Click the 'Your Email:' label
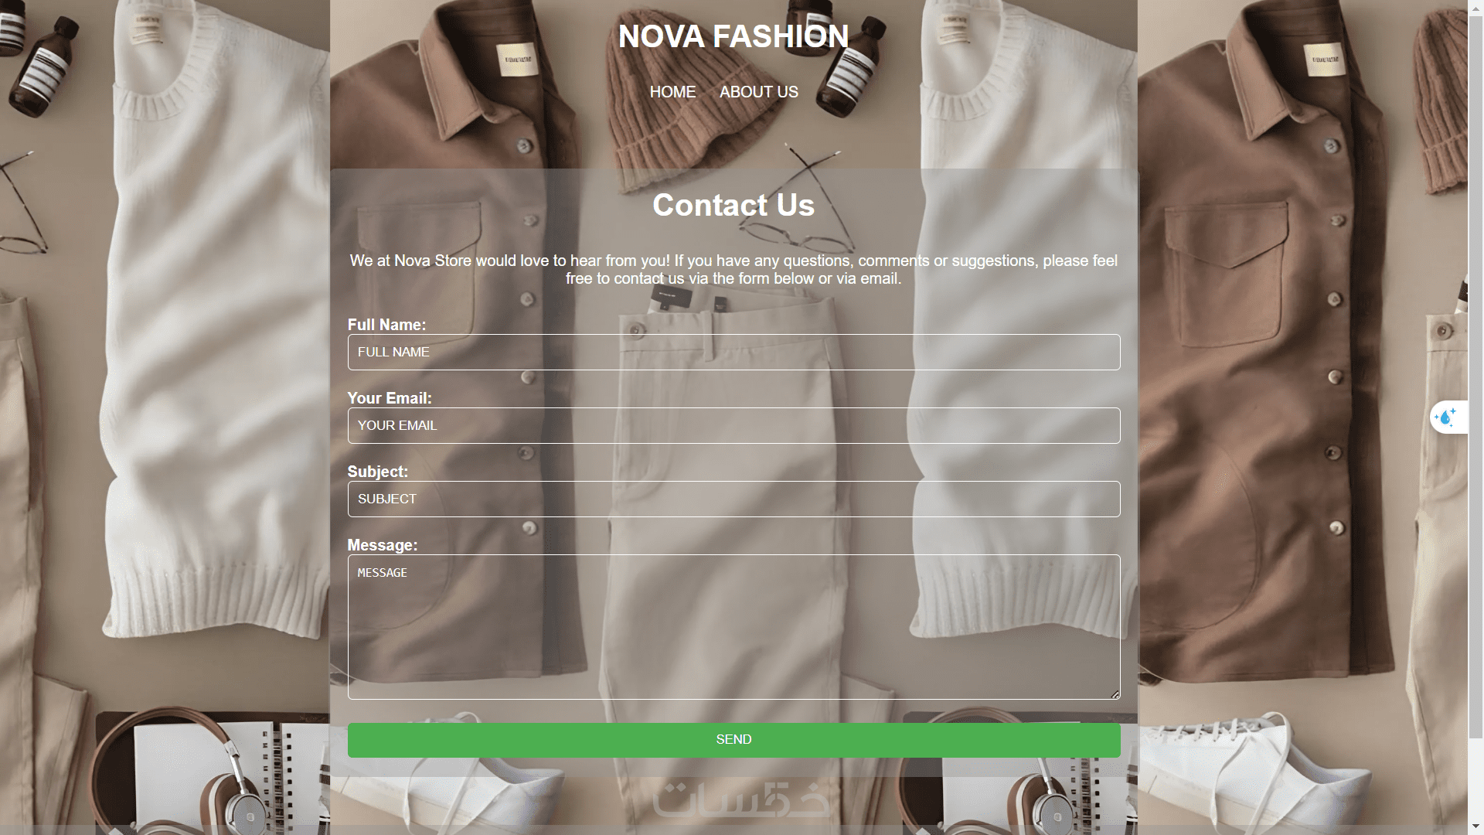1484x835 pixels. 390,398
